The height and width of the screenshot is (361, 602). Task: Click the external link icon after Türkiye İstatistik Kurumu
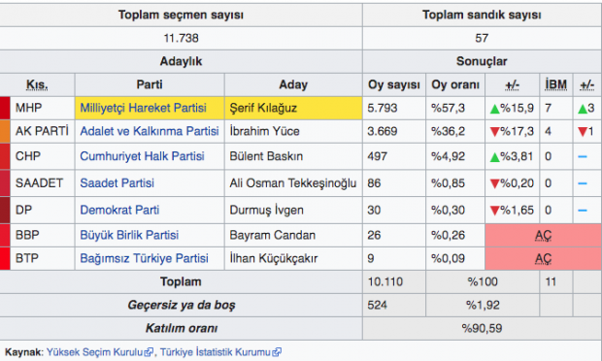[277, 352]
